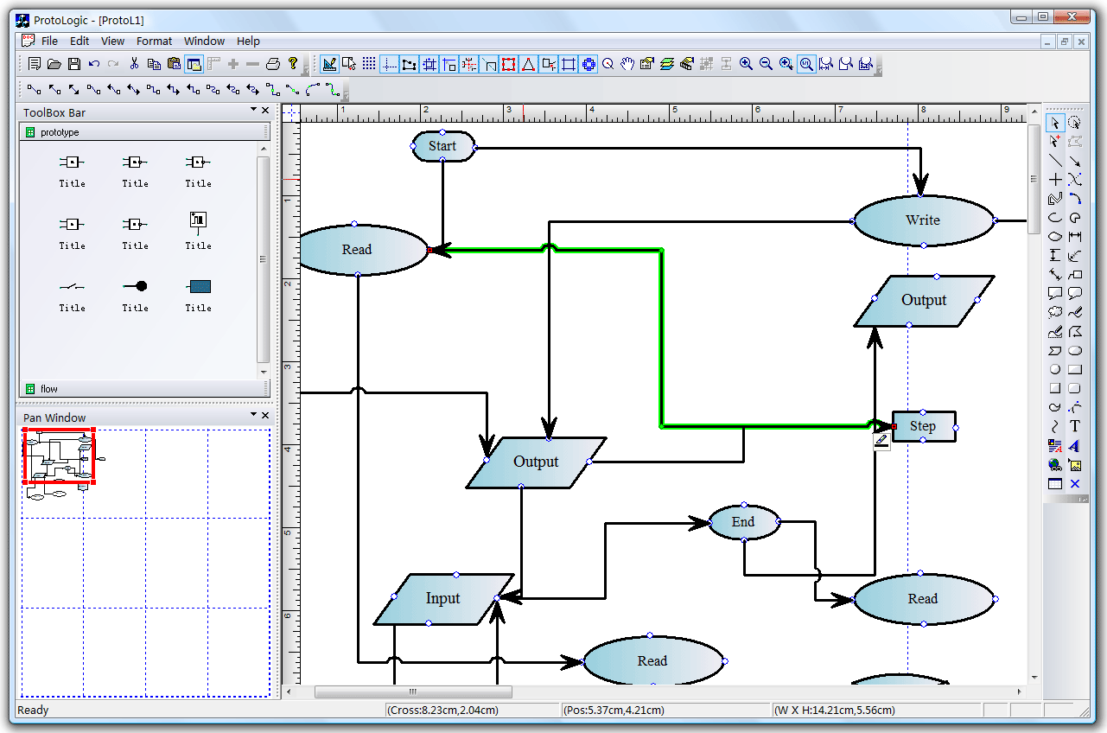Click the Start node in the flowchart
1107x733 pixels.
coord(442,146)
